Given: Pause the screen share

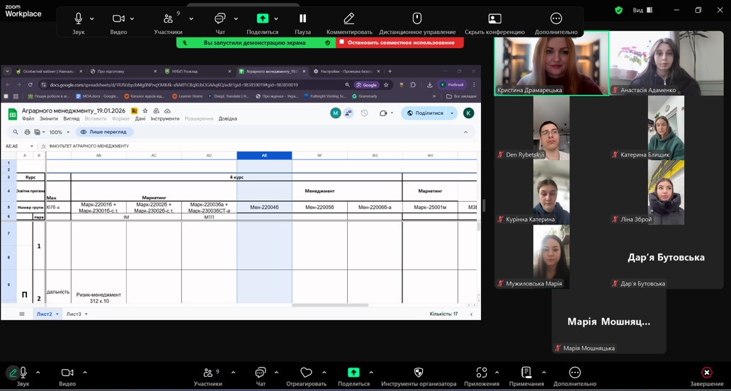Looking at the screenshot, I should tap(302, 19).
